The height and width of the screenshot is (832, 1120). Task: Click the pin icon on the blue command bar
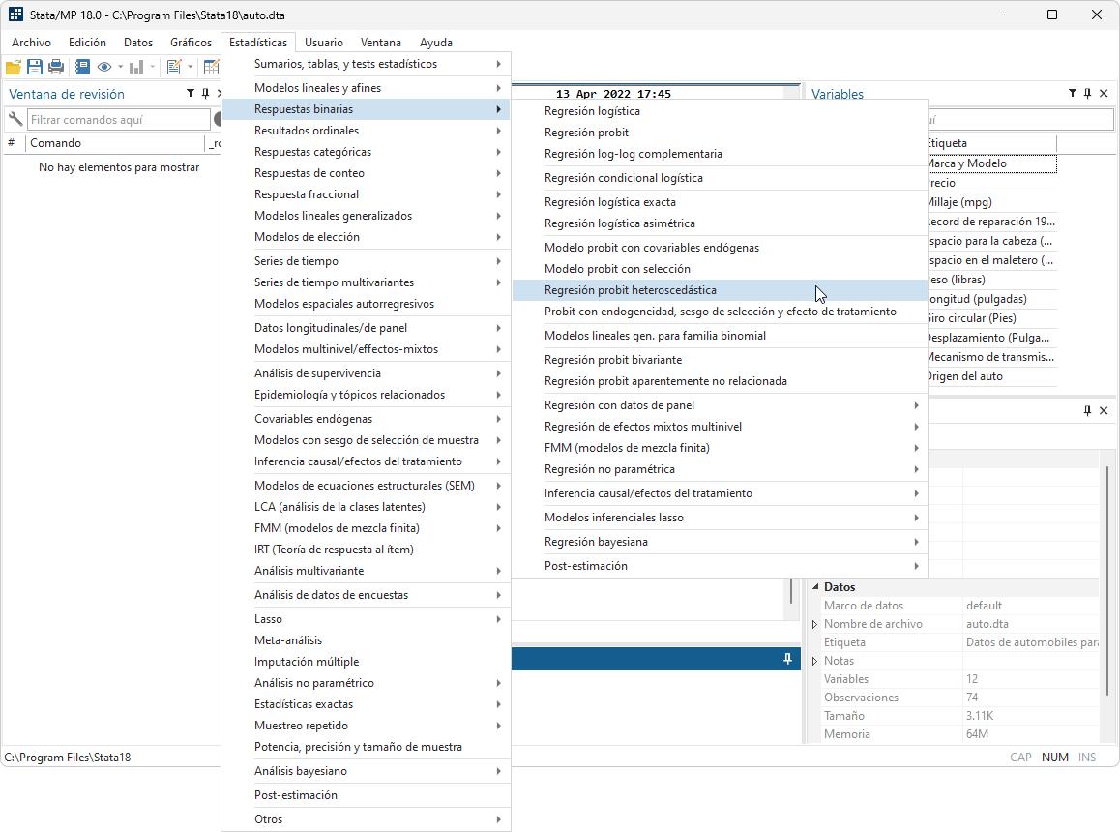[788, 658]
